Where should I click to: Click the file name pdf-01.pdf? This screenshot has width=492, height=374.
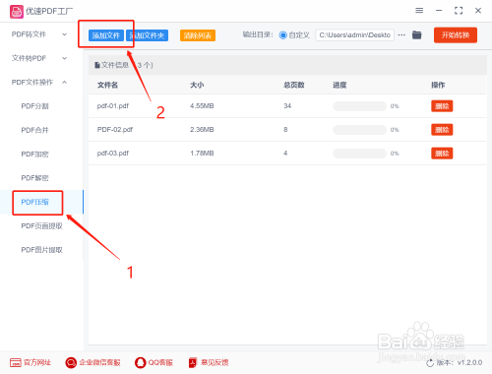pos(113,106)
